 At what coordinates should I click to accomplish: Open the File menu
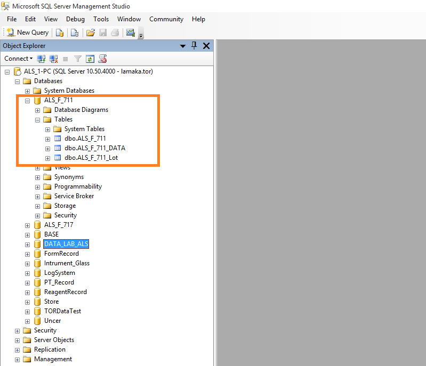pos(12,19)
